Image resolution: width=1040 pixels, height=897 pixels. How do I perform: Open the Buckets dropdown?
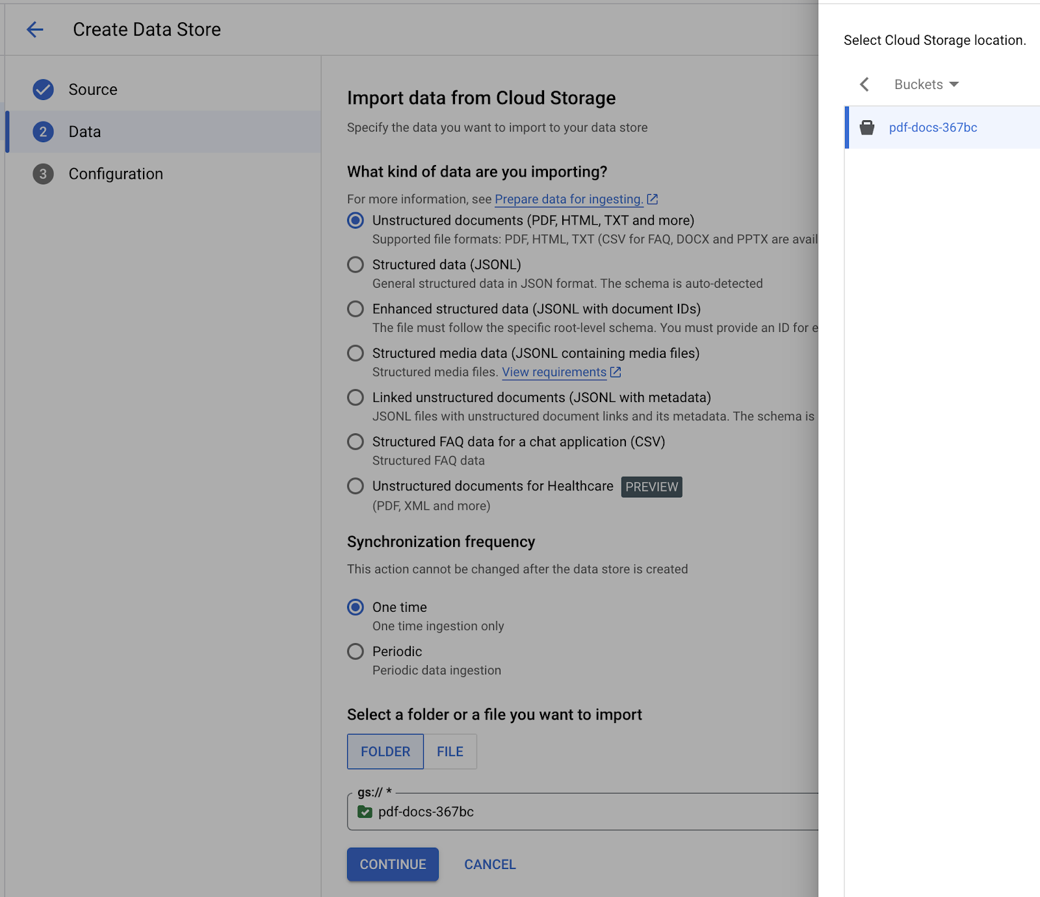[x=926, y=84]
